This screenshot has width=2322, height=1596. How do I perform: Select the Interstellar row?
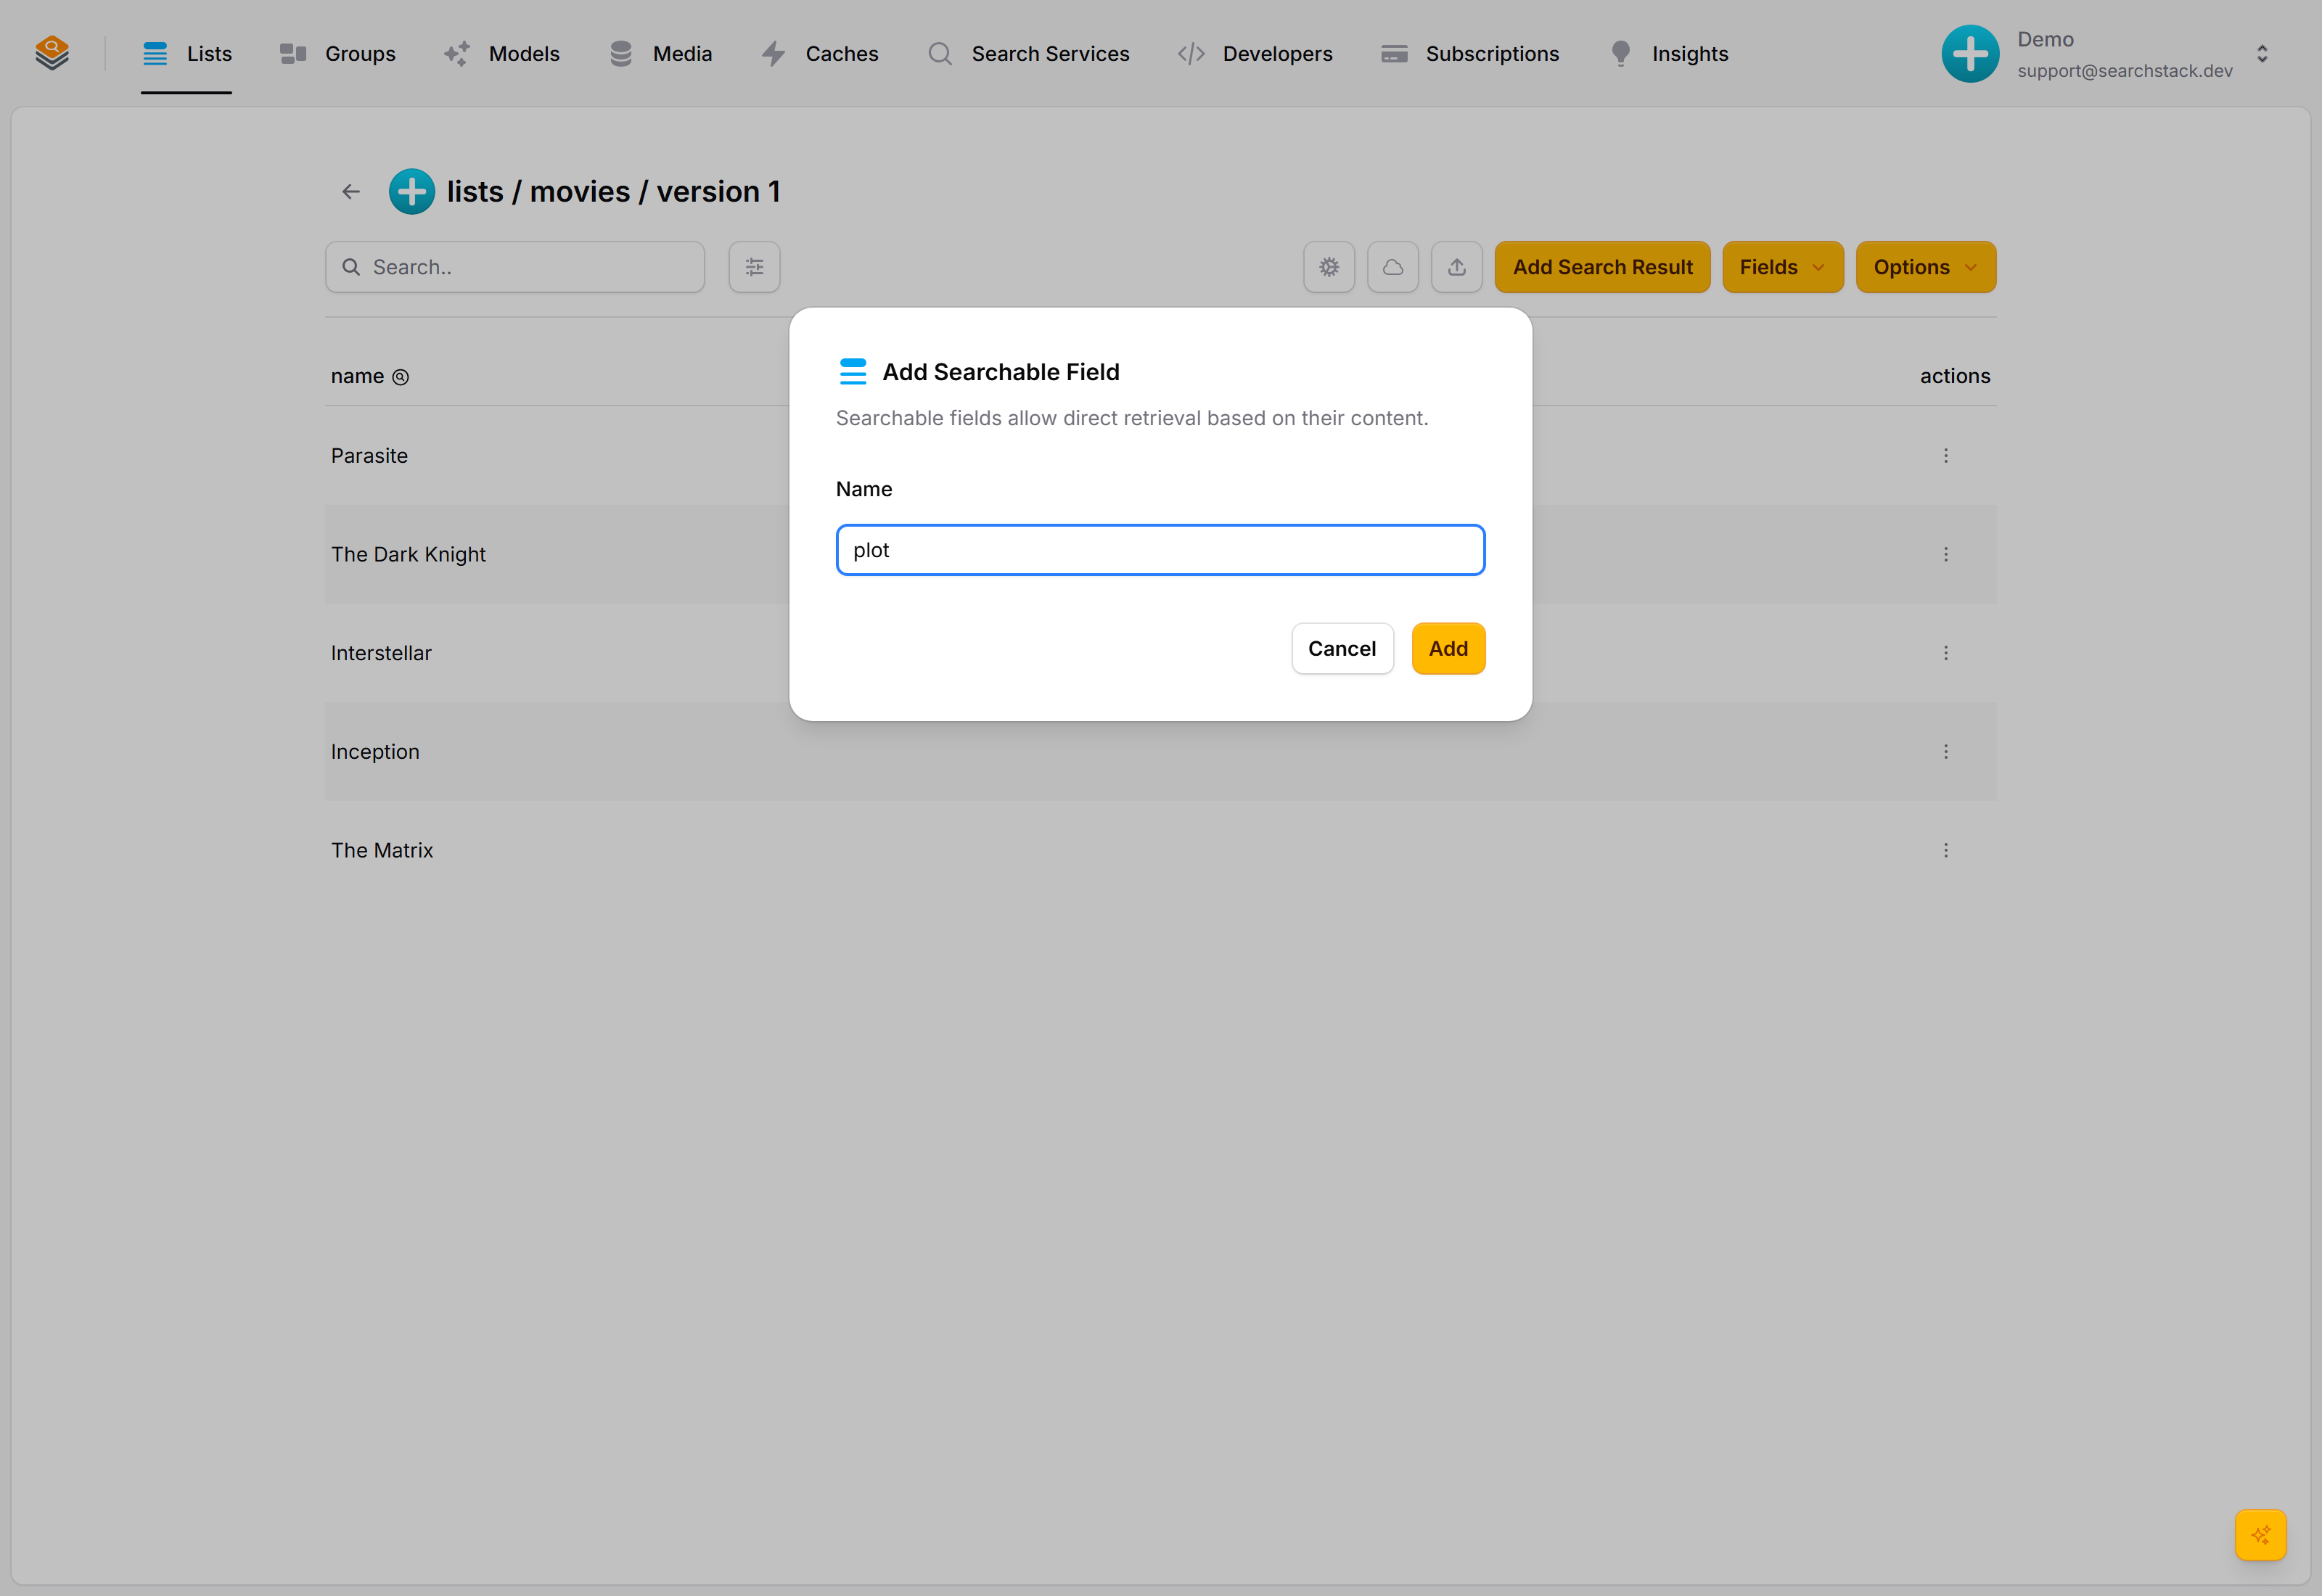1160,653
